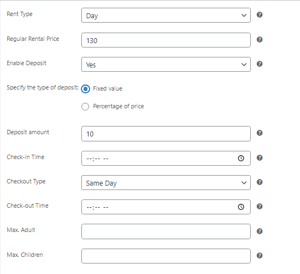Click help icon beside Max. Children
Image resolution: width=300 pixels, height=274 pixels.
(x=260, y=255)
